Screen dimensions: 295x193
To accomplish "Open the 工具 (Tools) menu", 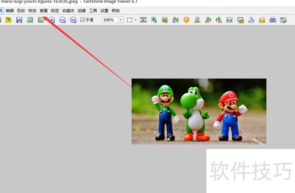I will (x=93, y=11).
